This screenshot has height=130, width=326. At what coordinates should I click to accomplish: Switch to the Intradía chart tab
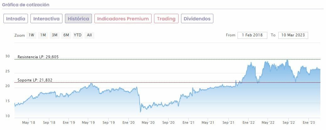coord(16,18)
